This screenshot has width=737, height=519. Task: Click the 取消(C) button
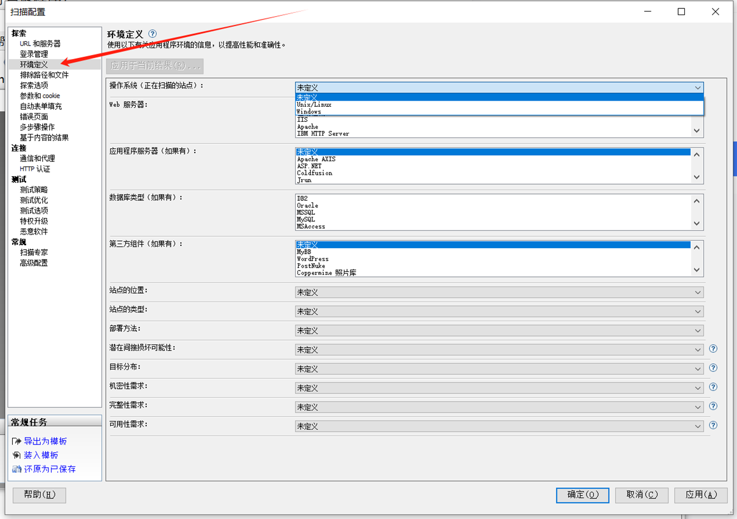[x=641, y=495]
